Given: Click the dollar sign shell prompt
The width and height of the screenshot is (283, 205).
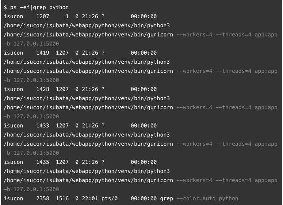Looking at the screenshot, I should coord(5,7).
